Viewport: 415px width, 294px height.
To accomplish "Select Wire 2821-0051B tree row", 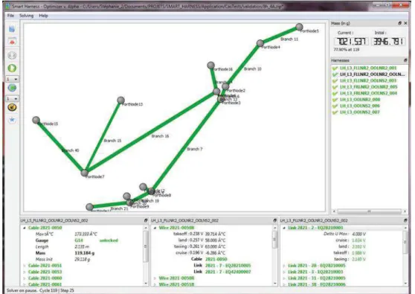I will [176, 284].
